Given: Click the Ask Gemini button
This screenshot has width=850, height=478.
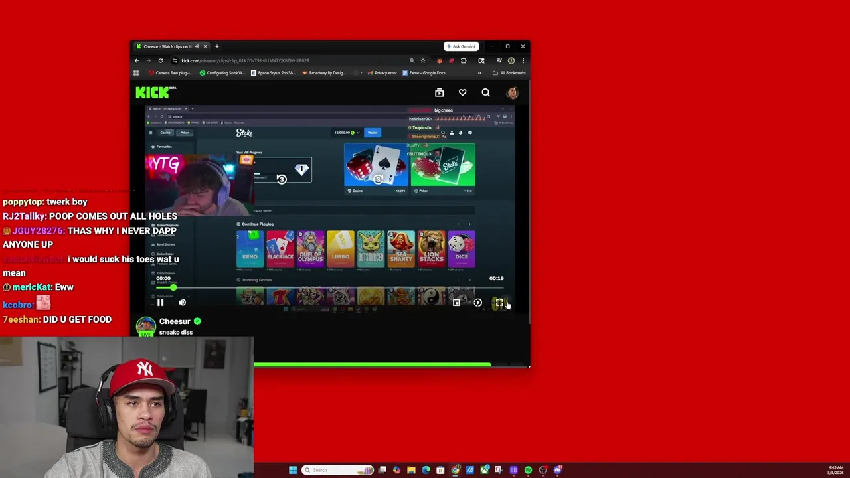Looking at the screenshot, I should point(462,46).
